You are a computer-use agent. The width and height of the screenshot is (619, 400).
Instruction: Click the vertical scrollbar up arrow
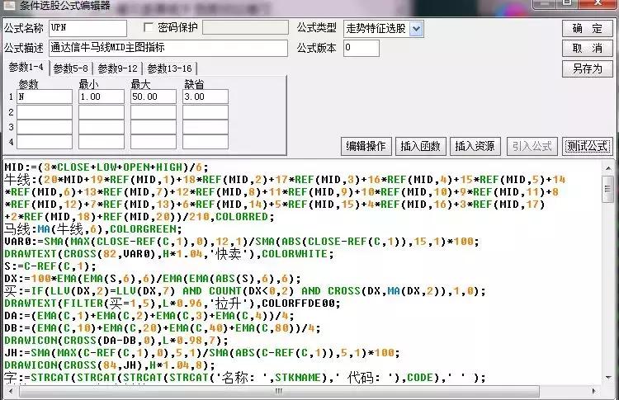pos(608,168)
